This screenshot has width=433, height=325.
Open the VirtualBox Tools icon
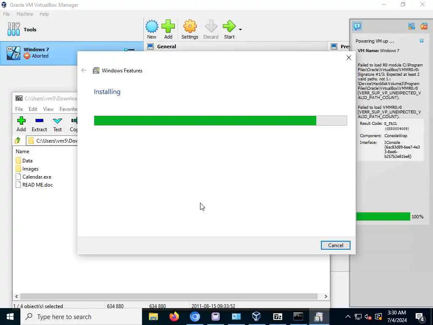coord(14,29)
